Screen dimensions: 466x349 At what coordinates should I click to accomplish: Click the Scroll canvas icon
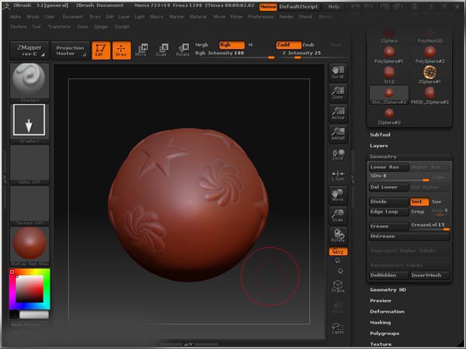pos(338,73)
